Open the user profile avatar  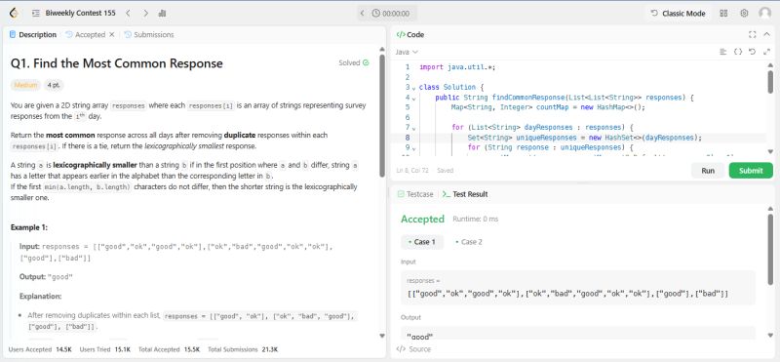pyautogui.click(x=765, y=14)
